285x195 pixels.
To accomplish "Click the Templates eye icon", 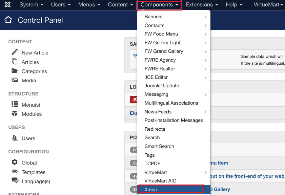I will pyautogui.click(x=15, y=172).
